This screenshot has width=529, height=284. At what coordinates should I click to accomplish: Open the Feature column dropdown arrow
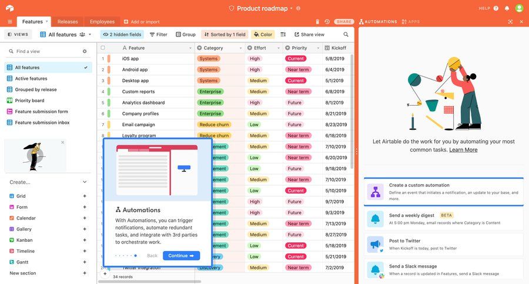click(190, 48)
